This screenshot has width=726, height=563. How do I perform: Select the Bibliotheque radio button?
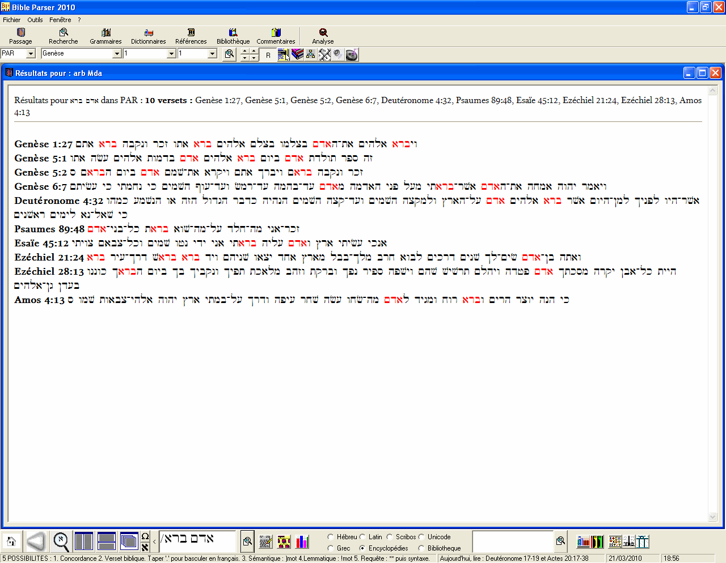coord(421,548)
